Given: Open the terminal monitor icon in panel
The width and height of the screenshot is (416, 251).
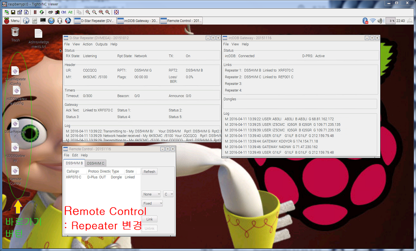Looking at the screenshot, I should tap(43, 21).
